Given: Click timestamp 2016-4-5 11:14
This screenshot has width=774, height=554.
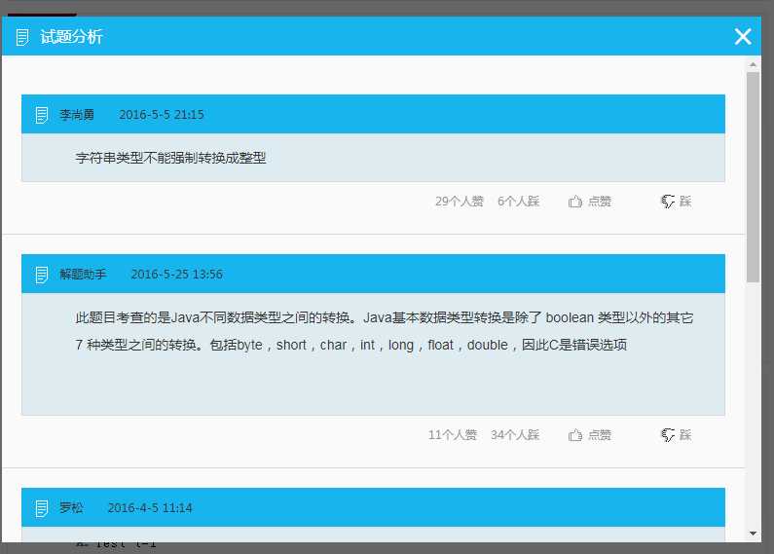Looking at the screenshot, I should 150,508.
